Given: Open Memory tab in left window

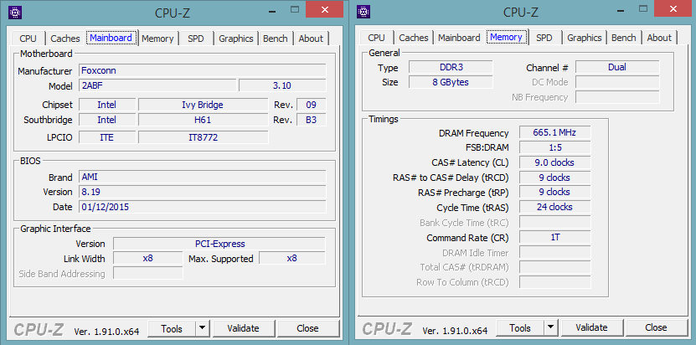Looking at the screenshot, I should [x=157, y=39].
